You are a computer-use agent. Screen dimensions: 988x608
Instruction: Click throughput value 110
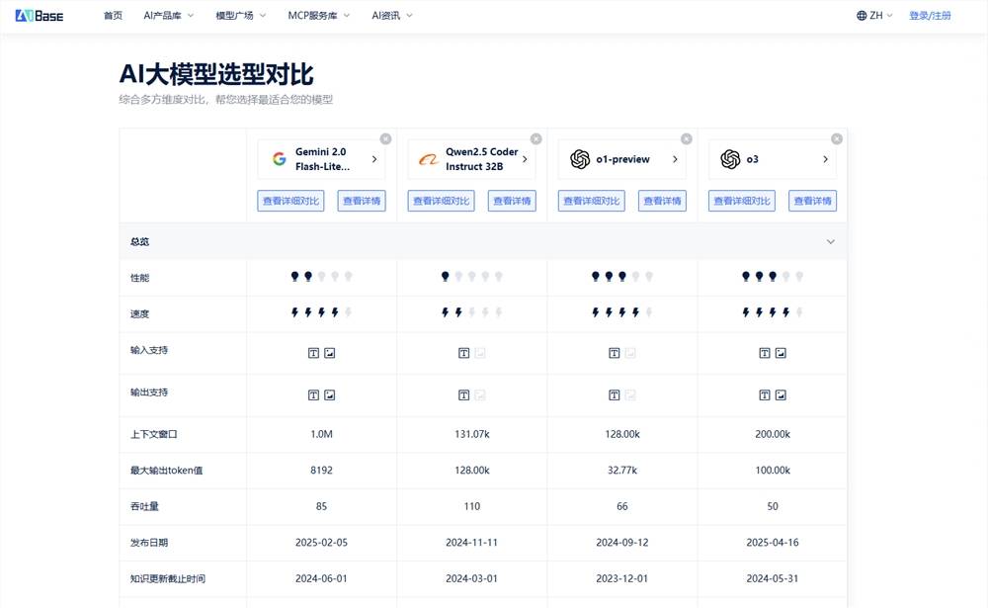click(472, 506)
